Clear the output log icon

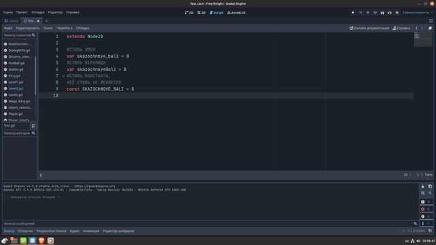coord(422,186)
